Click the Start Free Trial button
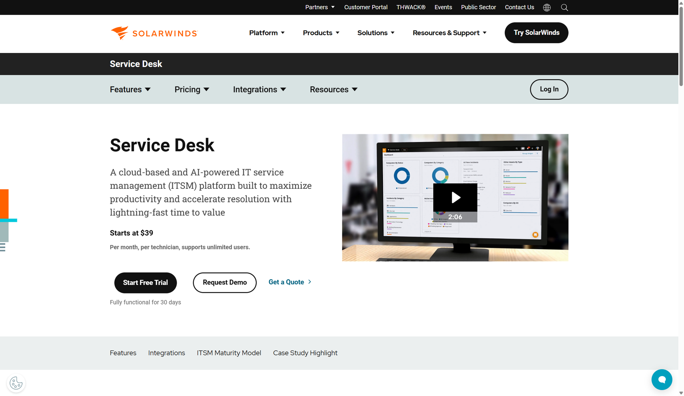684x396 pixels. [145, 282]
